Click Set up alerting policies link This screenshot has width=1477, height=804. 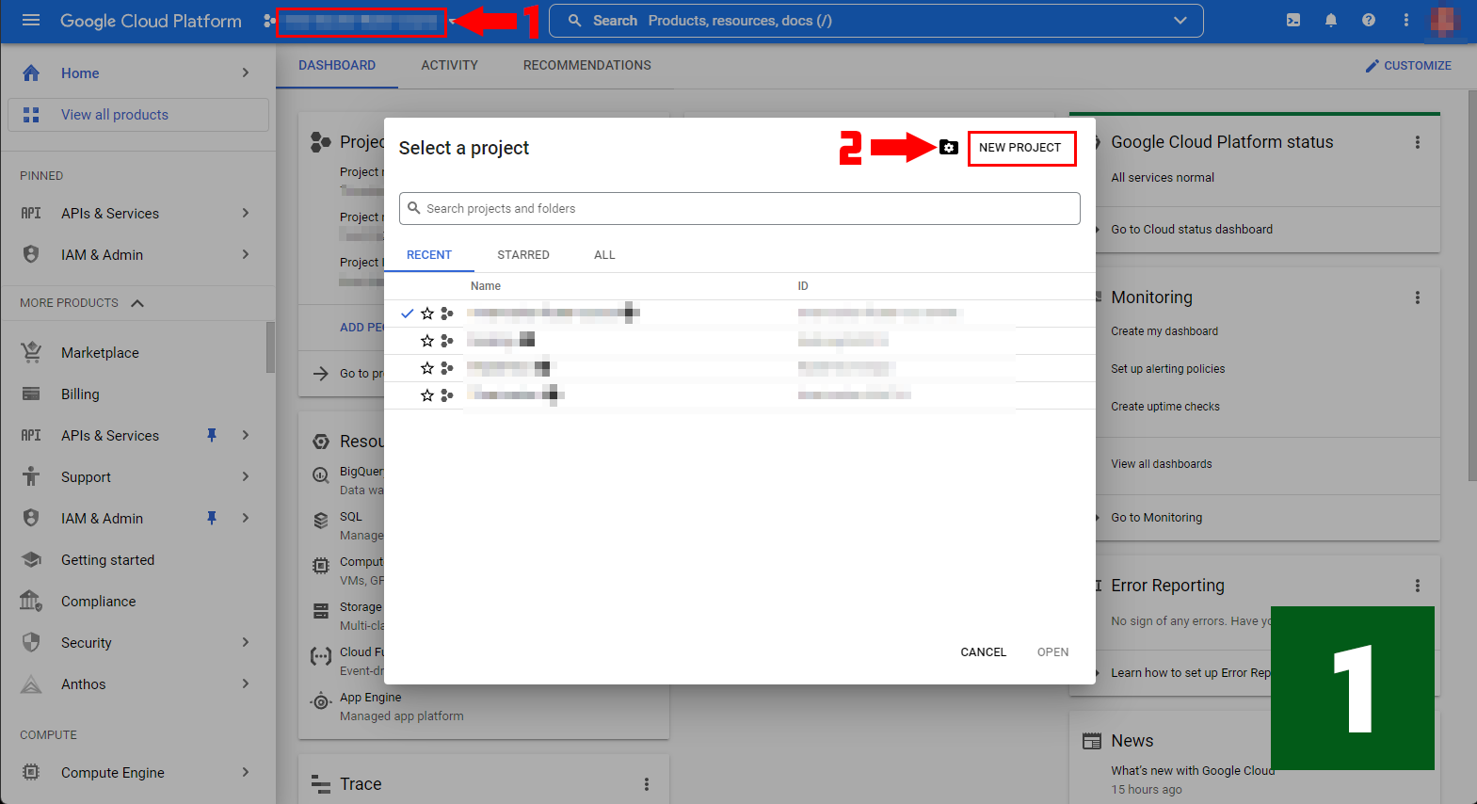point(1168,369)
